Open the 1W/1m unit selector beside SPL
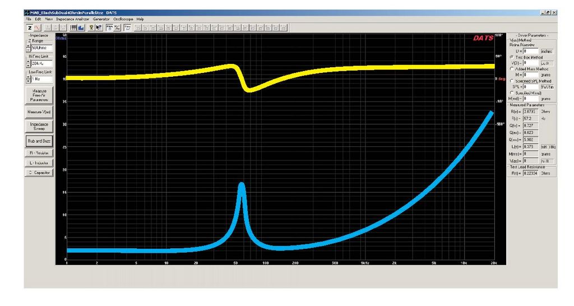This screenshot has height=306, width=574. coord(547,87)
